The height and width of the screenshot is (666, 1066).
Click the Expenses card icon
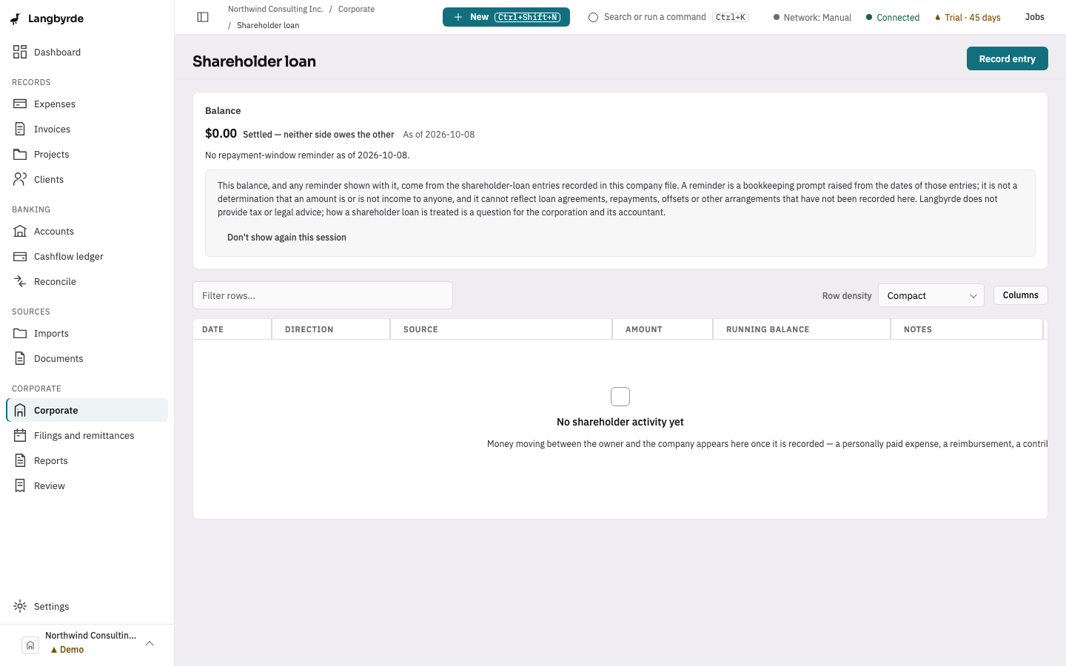point(20,104)
